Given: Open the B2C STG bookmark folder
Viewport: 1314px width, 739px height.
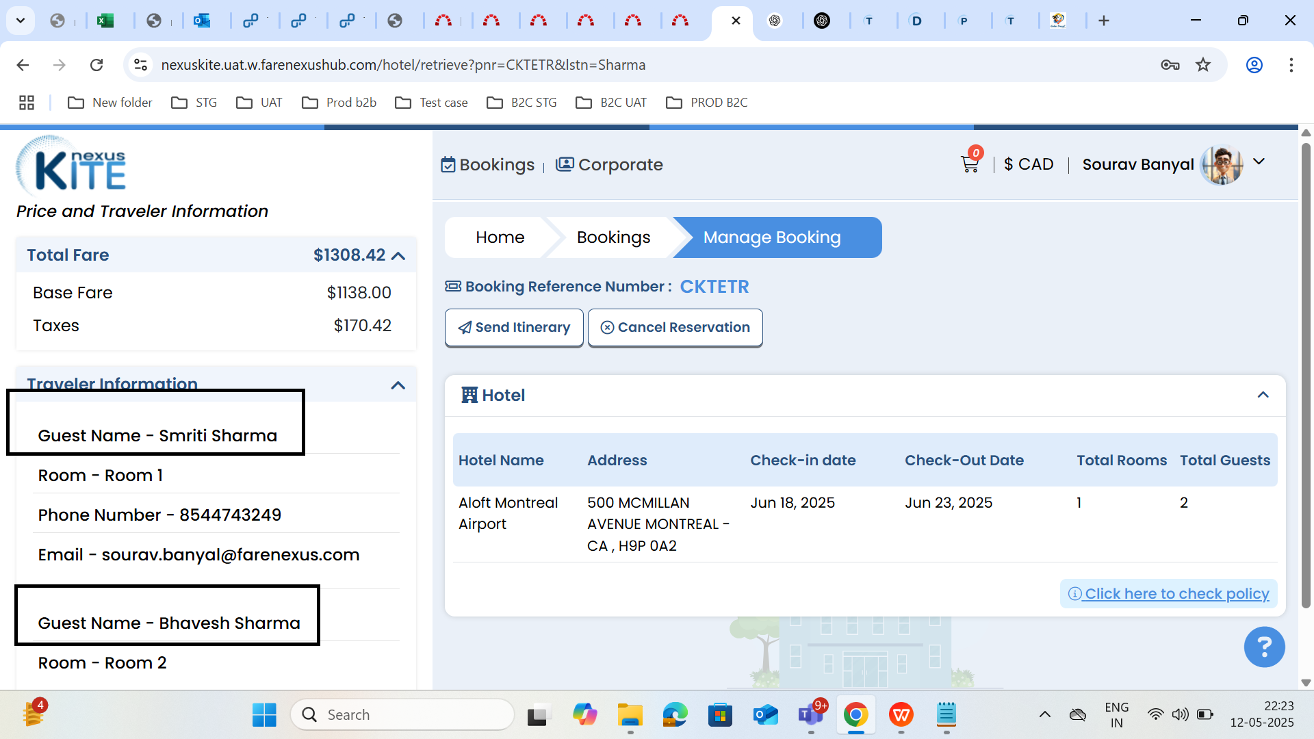Looking at the screenshot, I should coord(522,103).
